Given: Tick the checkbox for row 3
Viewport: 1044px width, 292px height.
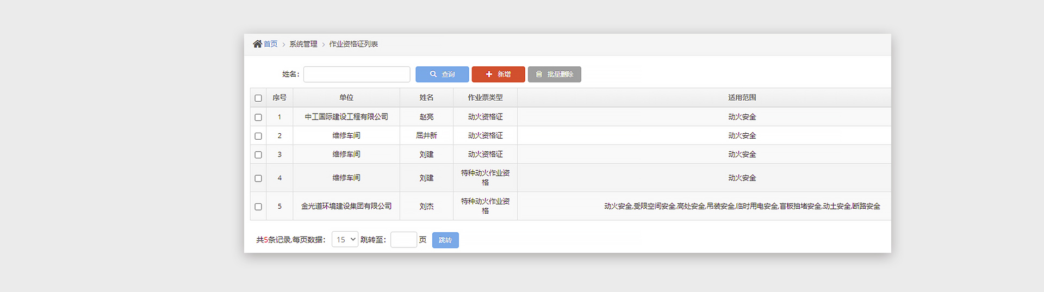Looking at the screenshot, I should (258, 155).
